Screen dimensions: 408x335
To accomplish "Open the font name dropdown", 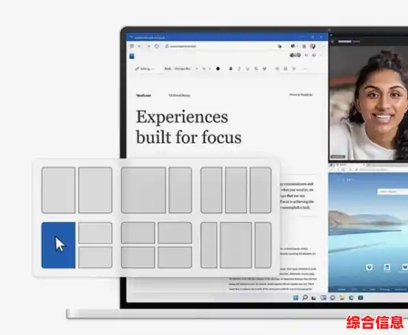I will 186,69.
